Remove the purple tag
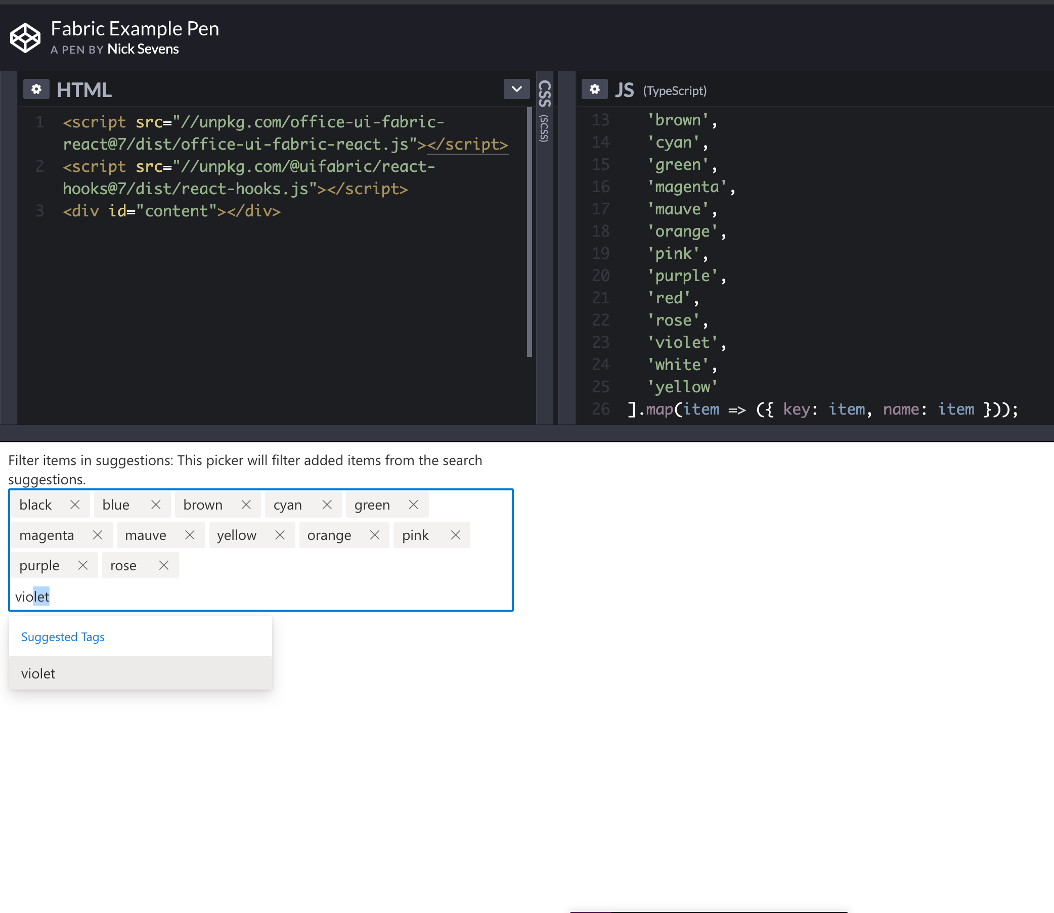Image resolution: width=1054 pixels, height=913 pixels. click(83, 565)
